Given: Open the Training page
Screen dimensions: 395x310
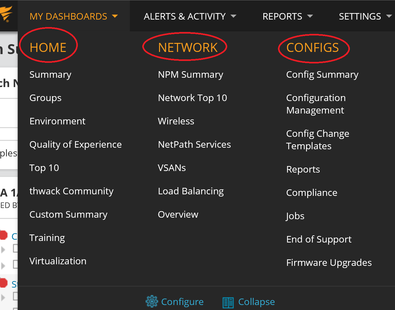Looking at the screenshot, I should coord(47,238).
